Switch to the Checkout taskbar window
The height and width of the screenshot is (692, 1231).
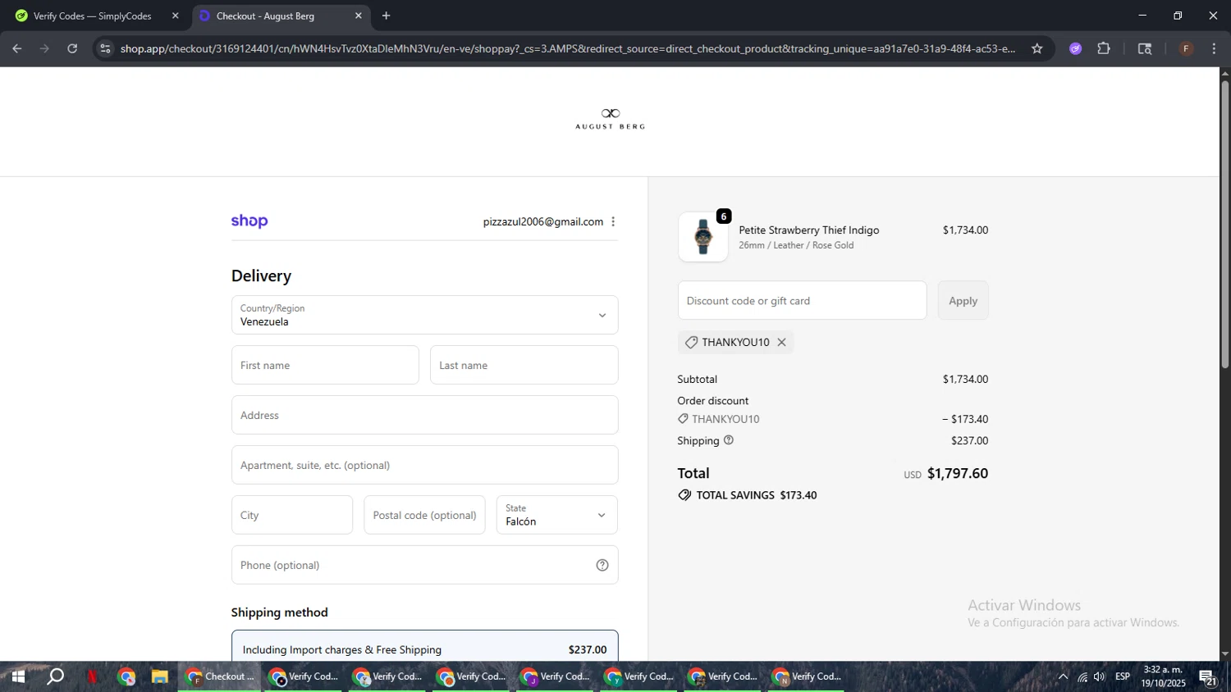pos(220,676)
